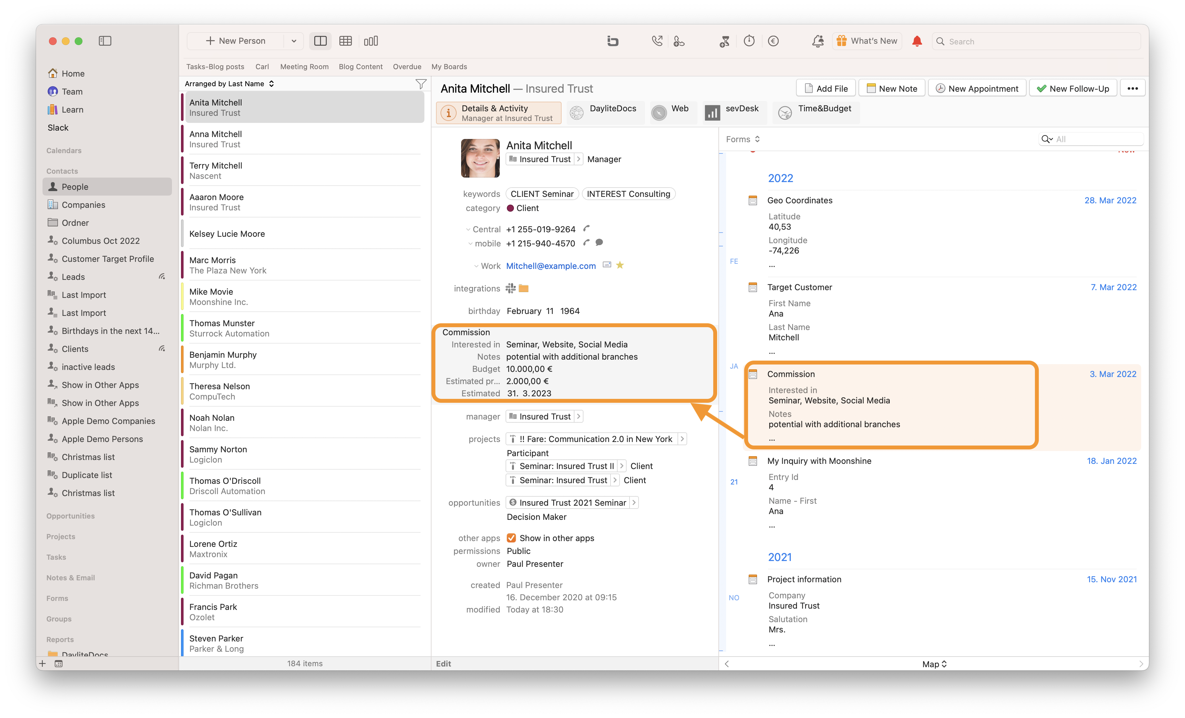Viewport: 1185px width, 718px height.
Task: Open the Map selector at bottom
Action: coord(934,664)
